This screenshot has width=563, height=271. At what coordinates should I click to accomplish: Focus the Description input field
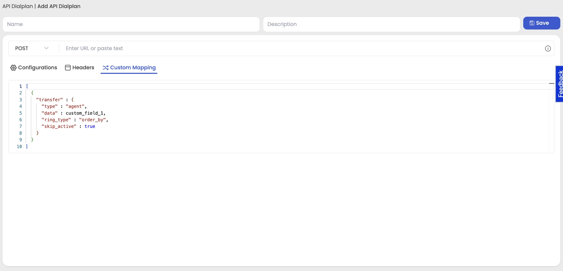pos(391,24)
